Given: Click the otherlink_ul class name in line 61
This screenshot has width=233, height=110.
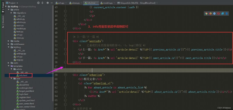Looking at the screenshot, I should coord(102,84).
